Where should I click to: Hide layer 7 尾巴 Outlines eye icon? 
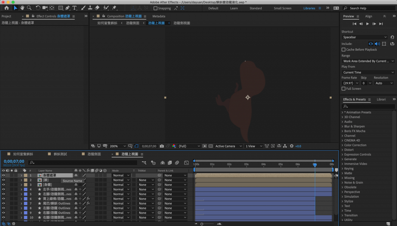coord(3,203)
